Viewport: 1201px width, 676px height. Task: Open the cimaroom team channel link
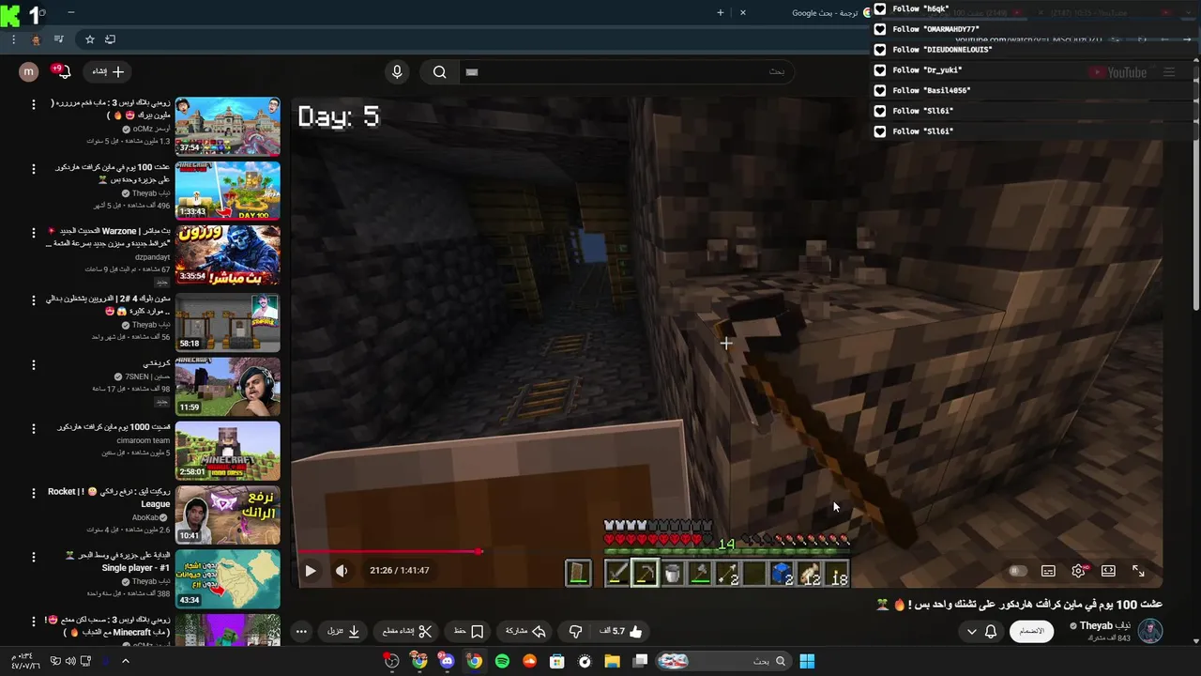(x=144, y=440)
